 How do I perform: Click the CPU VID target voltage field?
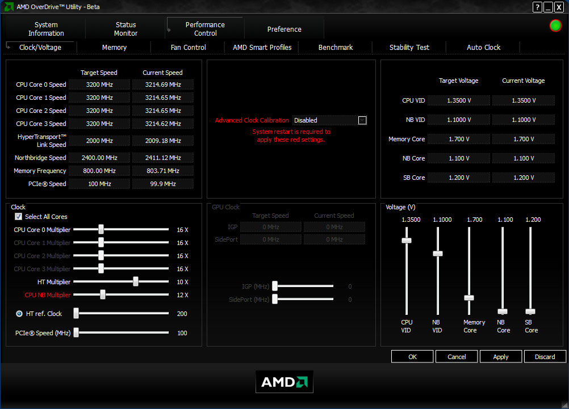pyautogui.click(x=459, y=100)
